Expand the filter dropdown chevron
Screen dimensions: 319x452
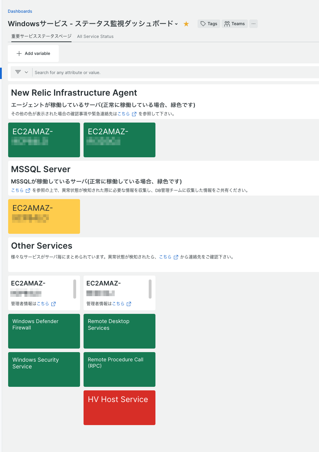[26, 72]
